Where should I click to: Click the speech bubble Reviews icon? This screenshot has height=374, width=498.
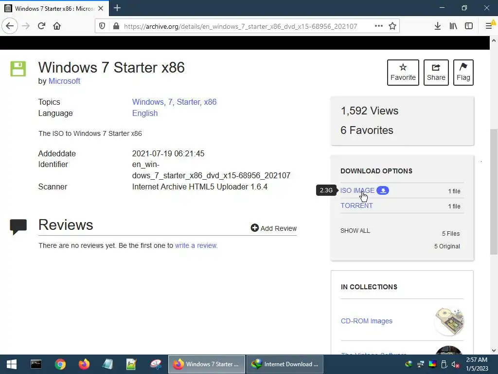pyautogui.click(x=18, y=226)
